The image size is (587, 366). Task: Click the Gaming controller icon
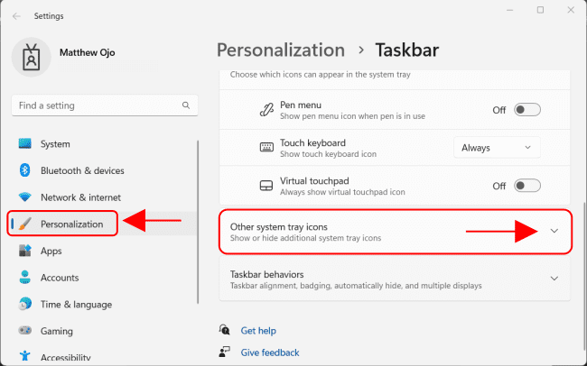click(x=25, y=331)
